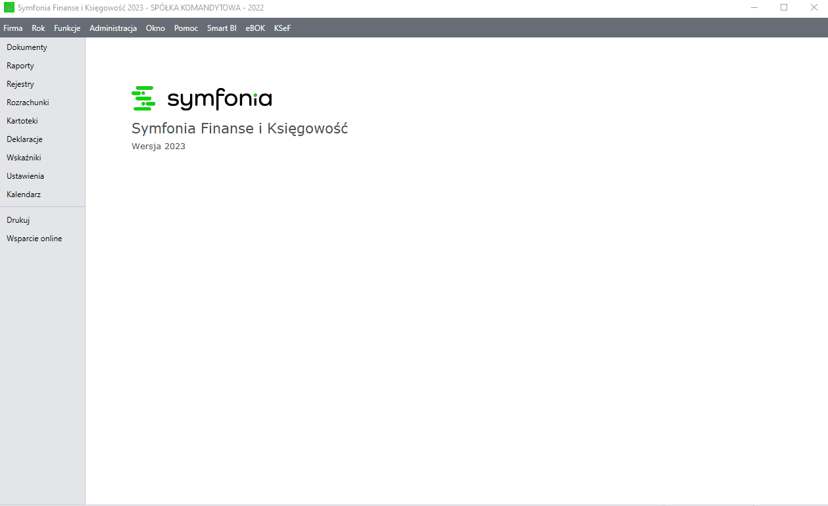
Task: Open the Funkcje menu
Action: tap(67, 28)
